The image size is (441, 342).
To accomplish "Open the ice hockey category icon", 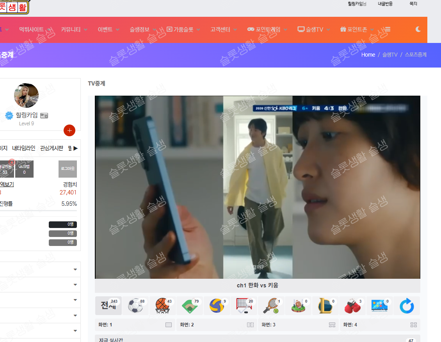I will tap(244, 306).
